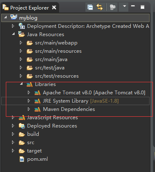Minimize the Project Explorer view

pyautogui.click(x=133, y=6)
